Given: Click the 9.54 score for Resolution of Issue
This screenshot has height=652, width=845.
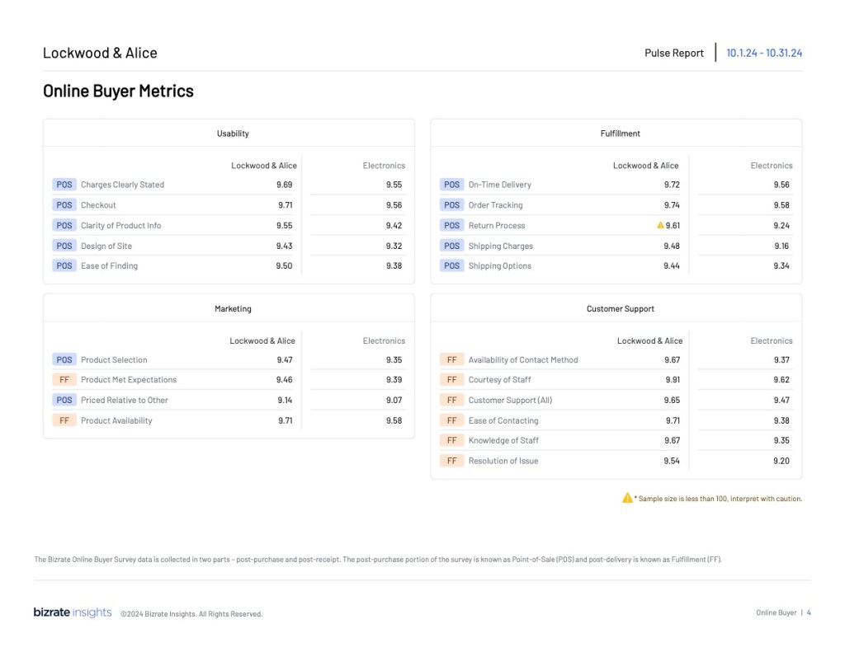Looking at the screenshot, I should click(672, 461).
